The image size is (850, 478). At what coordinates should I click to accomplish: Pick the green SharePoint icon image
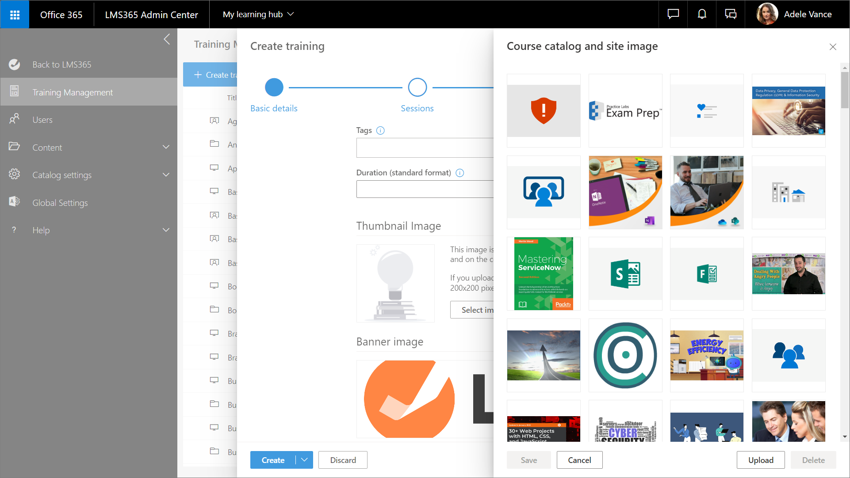(625, 273)
